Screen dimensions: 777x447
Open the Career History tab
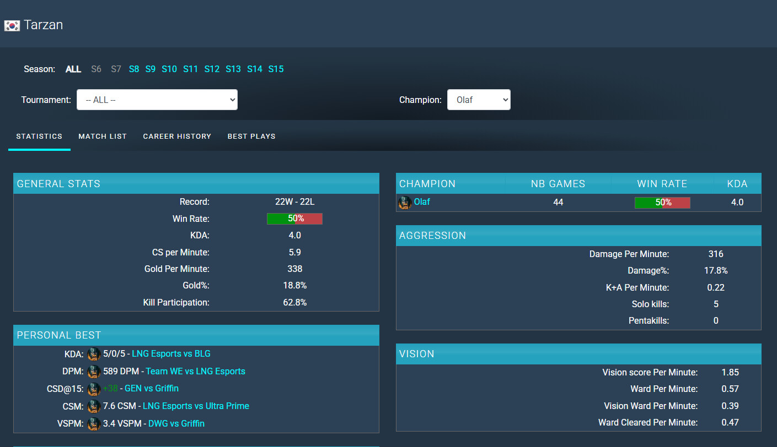[x=177, y=136]
